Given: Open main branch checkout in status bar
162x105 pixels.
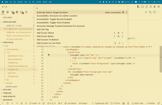Looking at the screenshot, I should tap(33, 103).
